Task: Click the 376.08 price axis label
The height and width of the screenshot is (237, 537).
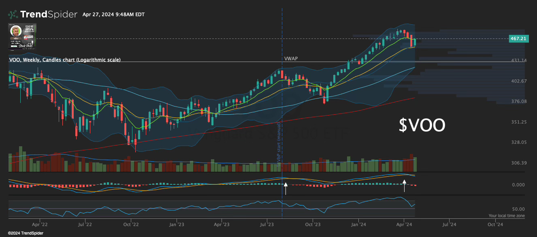Action: tap(519, 101)
